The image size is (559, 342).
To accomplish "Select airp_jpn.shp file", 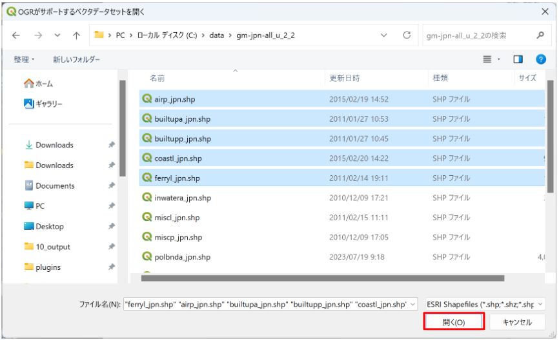I will (x=341, y=99).
